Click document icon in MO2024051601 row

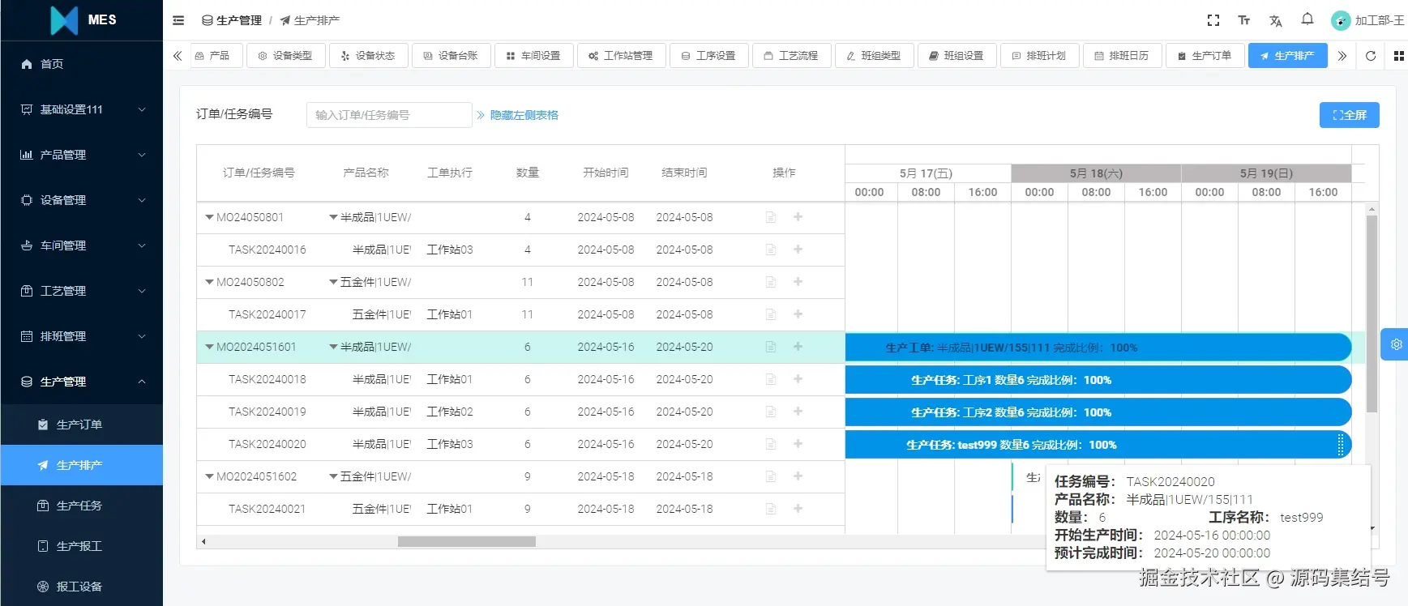point(771,347)
